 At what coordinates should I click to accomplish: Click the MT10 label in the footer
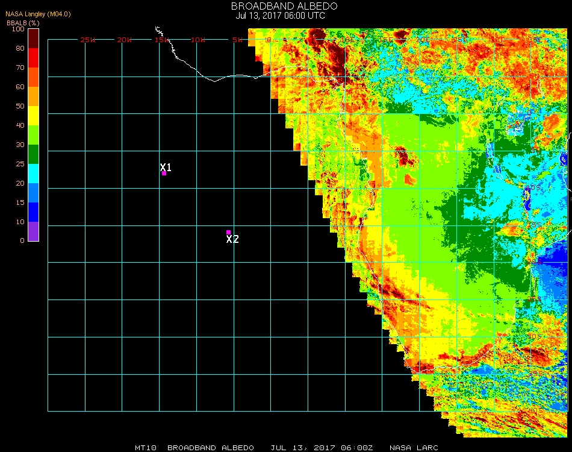point(146,448)
